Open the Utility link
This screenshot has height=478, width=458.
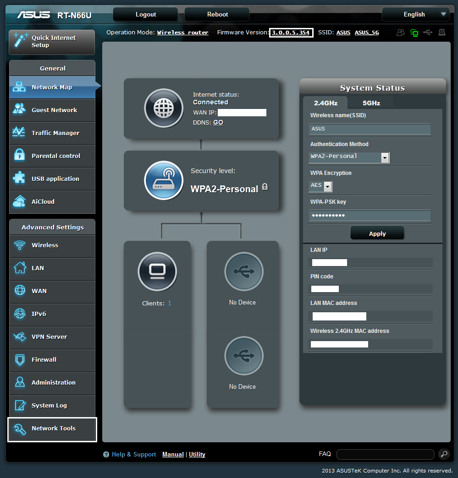click(197, 454)
